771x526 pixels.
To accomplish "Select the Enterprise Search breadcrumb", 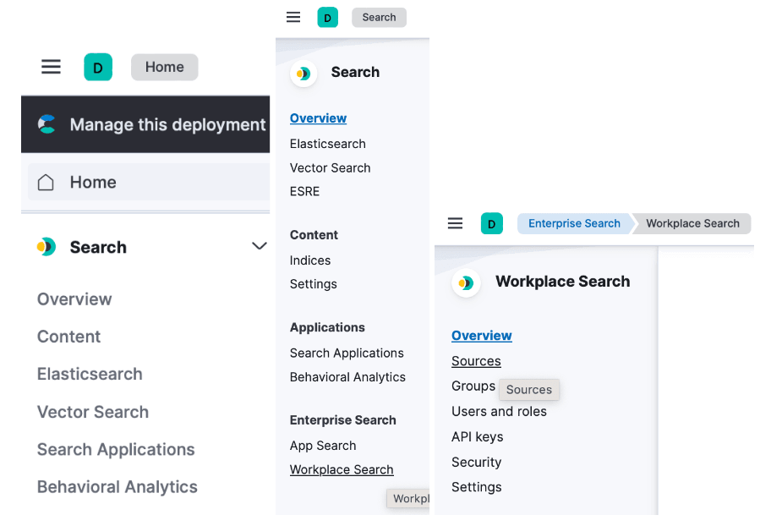I will (x=574, y=223).
